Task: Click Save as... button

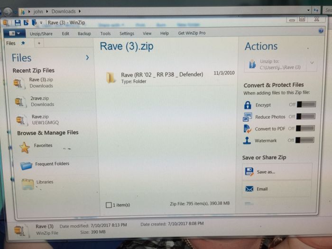Action: 277,172
